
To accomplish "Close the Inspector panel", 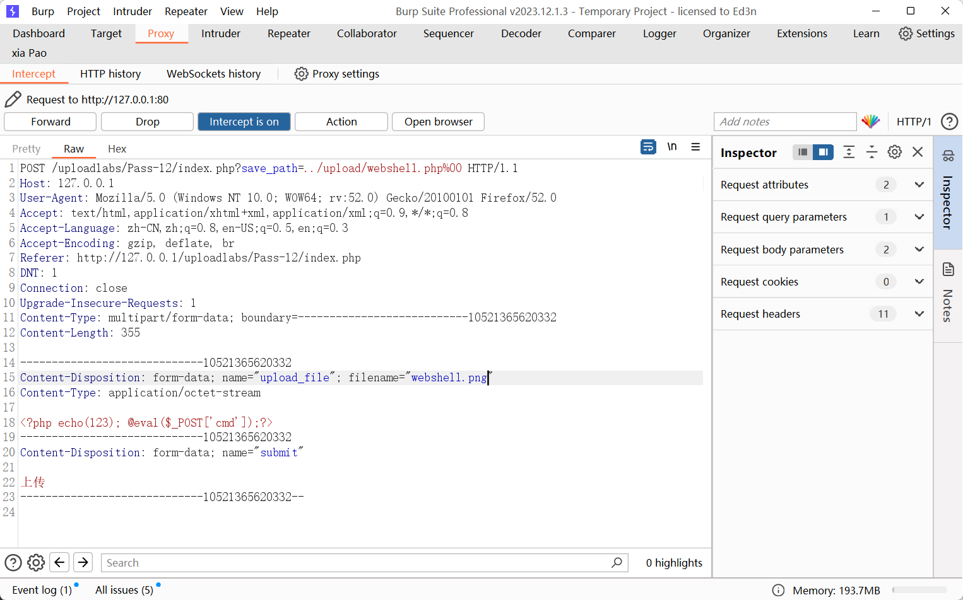I will [x=918, y=152].
